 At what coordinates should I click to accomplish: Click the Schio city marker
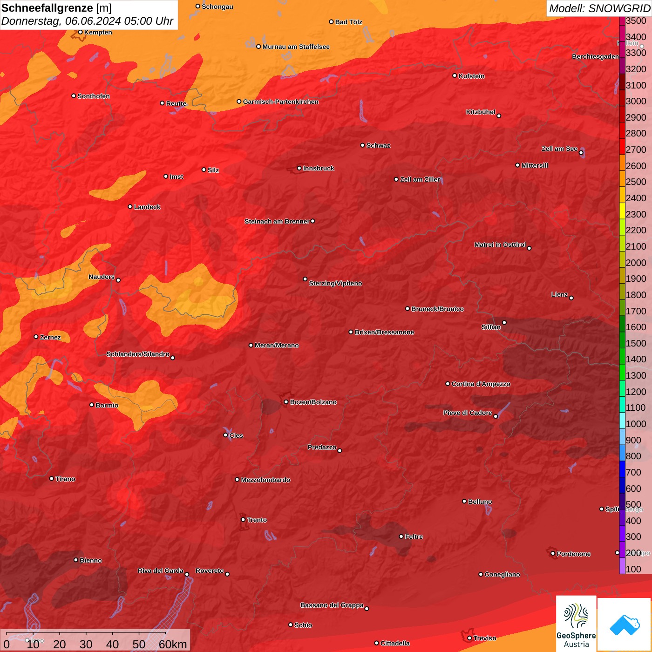291,625
